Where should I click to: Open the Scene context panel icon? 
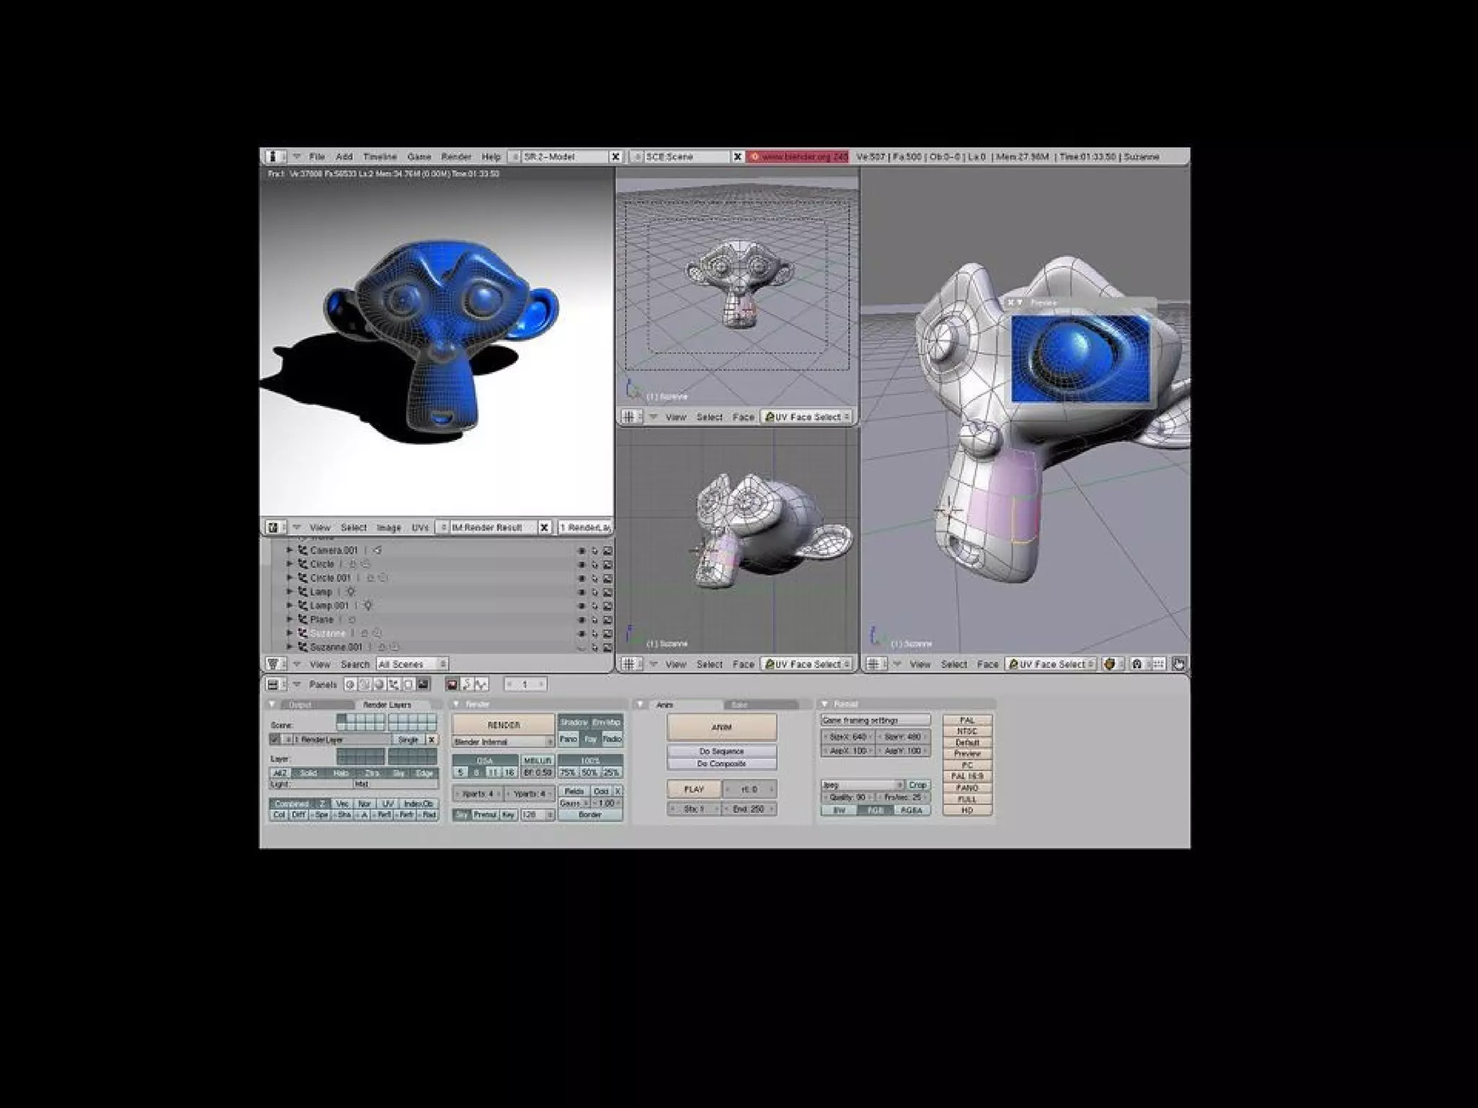[x=423, y=684]
